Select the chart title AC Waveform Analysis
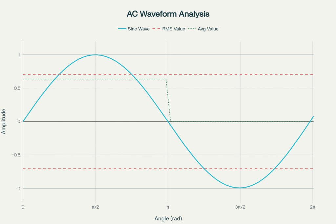 pos(168,14)
